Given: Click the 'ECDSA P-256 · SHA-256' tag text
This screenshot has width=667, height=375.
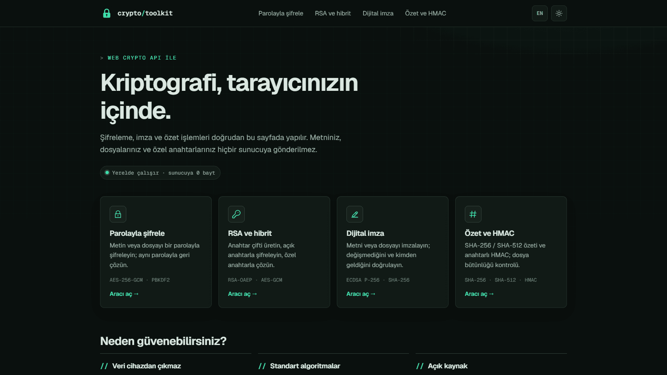Looking at the screenshot, I should click(378, 280).
